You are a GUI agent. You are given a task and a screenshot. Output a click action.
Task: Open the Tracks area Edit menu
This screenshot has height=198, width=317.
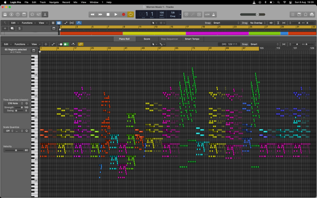tap(15, 23)
